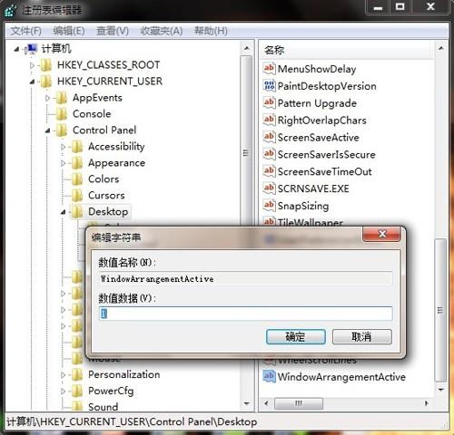Click tree pane scrollbar up arrow
Viewport: 454px width, 435px height.
247,48
